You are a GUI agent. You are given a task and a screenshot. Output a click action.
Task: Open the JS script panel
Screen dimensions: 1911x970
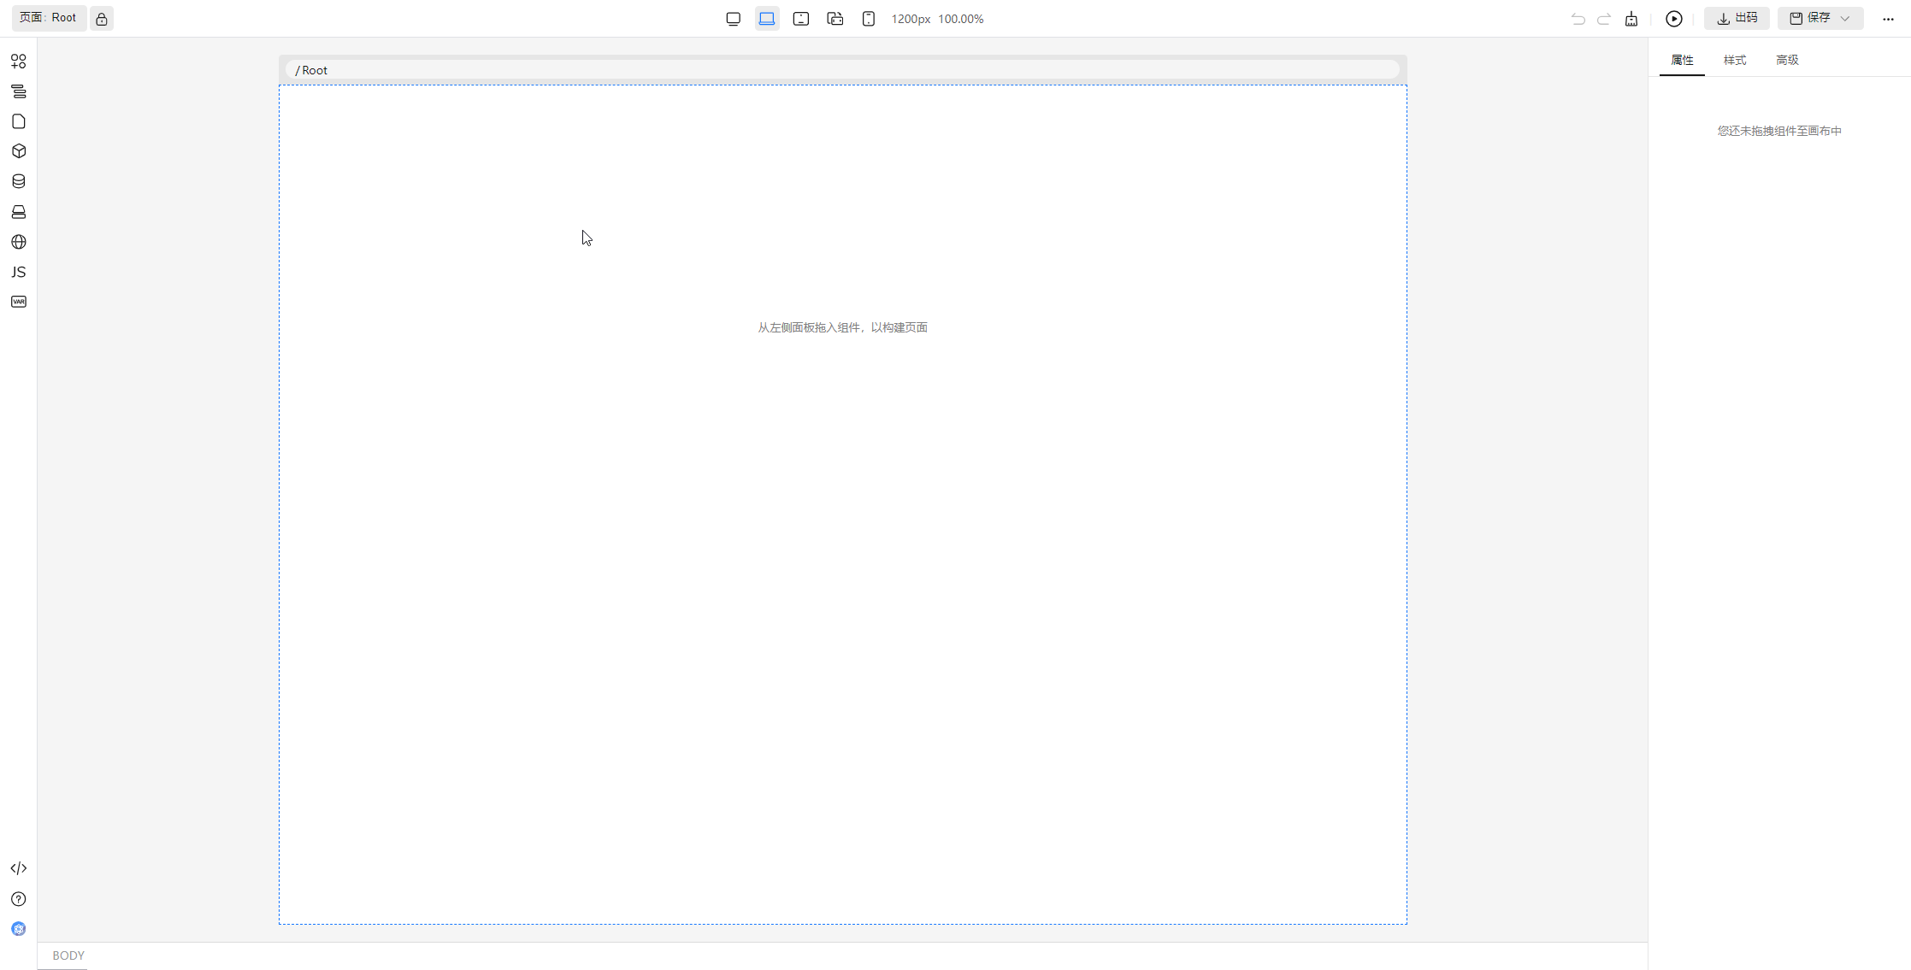point(19,272)
